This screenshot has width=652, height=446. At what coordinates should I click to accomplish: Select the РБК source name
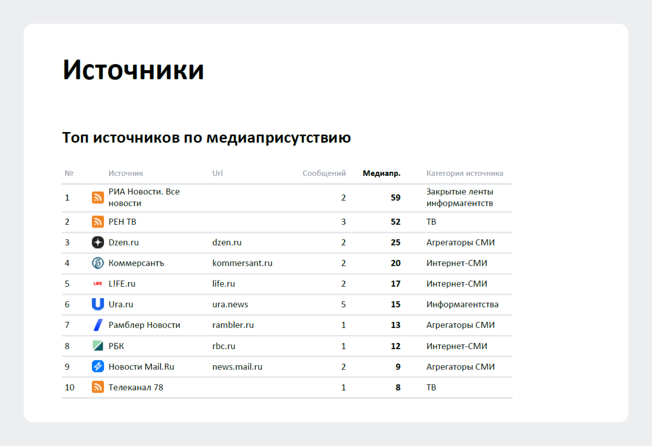click(116, 346)
